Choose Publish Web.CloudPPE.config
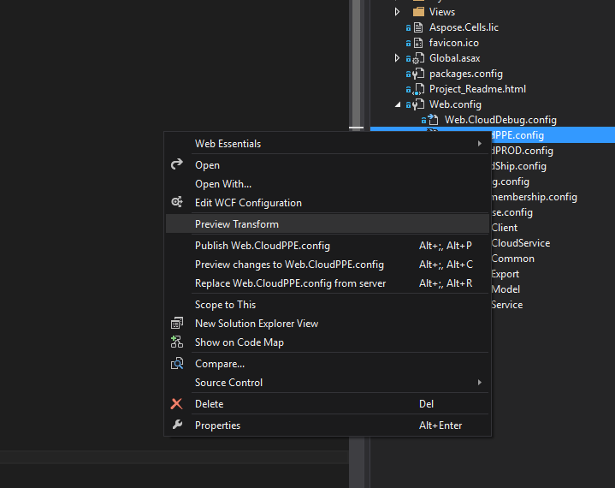 tap(263, 246)
